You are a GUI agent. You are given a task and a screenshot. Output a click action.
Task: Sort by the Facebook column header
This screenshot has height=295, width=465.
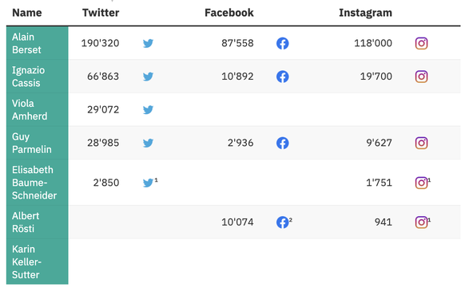coord(229,13)
